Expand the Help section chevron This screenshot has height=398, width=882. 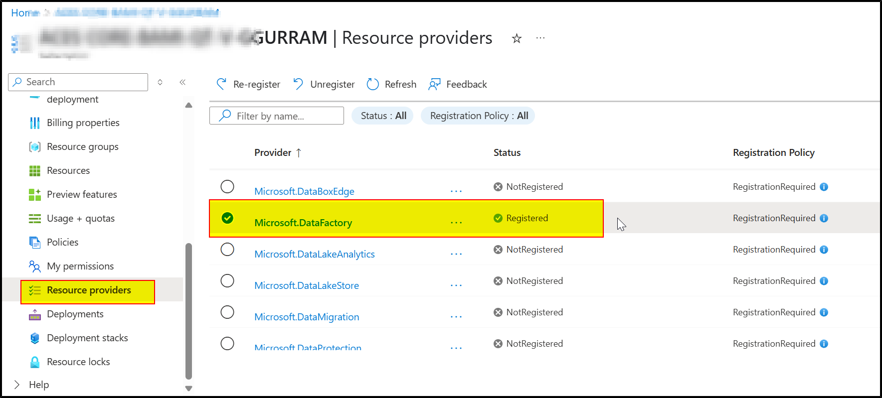17,385
